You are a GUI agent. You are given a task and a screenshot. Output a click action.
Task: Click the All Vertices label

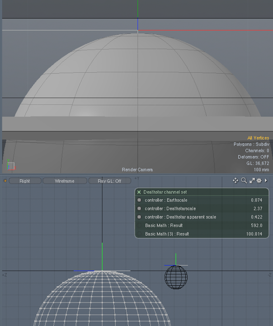pyautogui.click(x=258, y=138)
